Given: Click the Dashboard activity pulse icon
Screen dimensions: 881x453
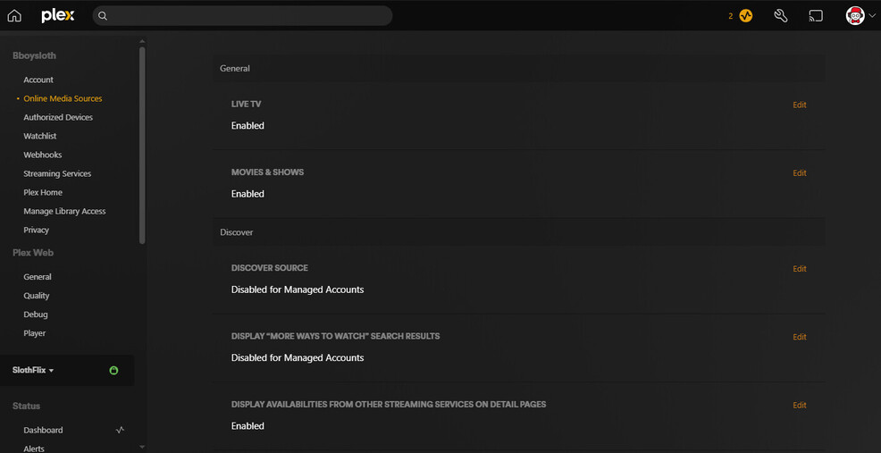Looking at the screenshot, I should coord(121,430).
